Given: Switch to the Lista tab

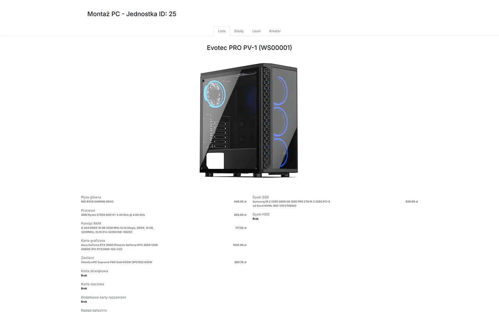Looking at the screenshot, I should pyautogui.click(x=222, y=31).
